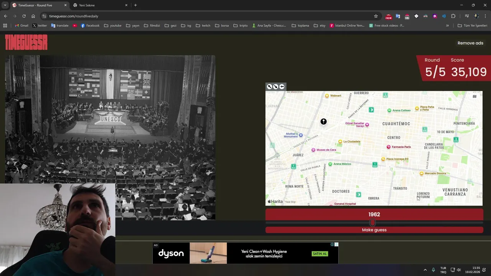491x276 pixels.
Task: Click the Plaza Peña y Peña marker
Action: pyautogui.click(x=417, y=108)
